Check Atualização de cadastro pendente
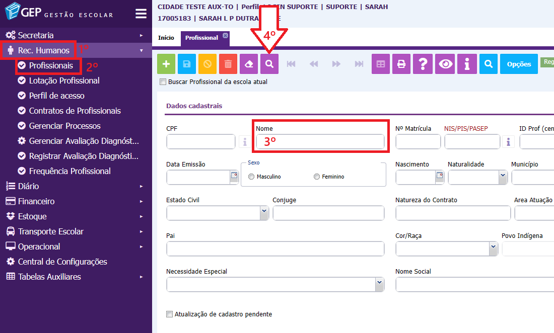 tap(169, 314)
